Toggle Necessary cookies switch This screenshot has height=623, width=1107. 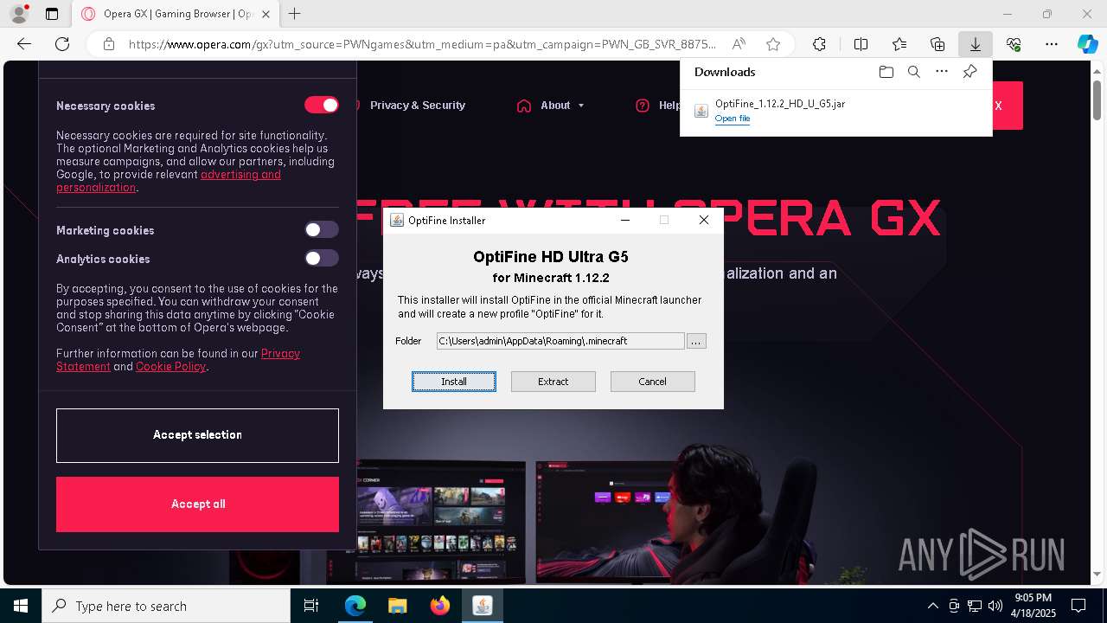click(x=321, y=105)
